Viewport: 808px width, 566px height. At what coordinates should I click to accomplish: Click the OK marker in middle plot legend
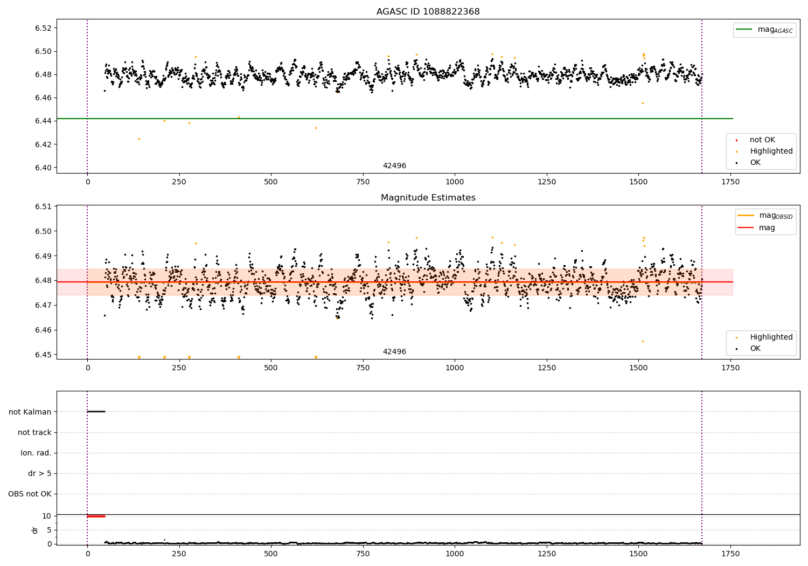pyautogui.click(x=736, y=349)
